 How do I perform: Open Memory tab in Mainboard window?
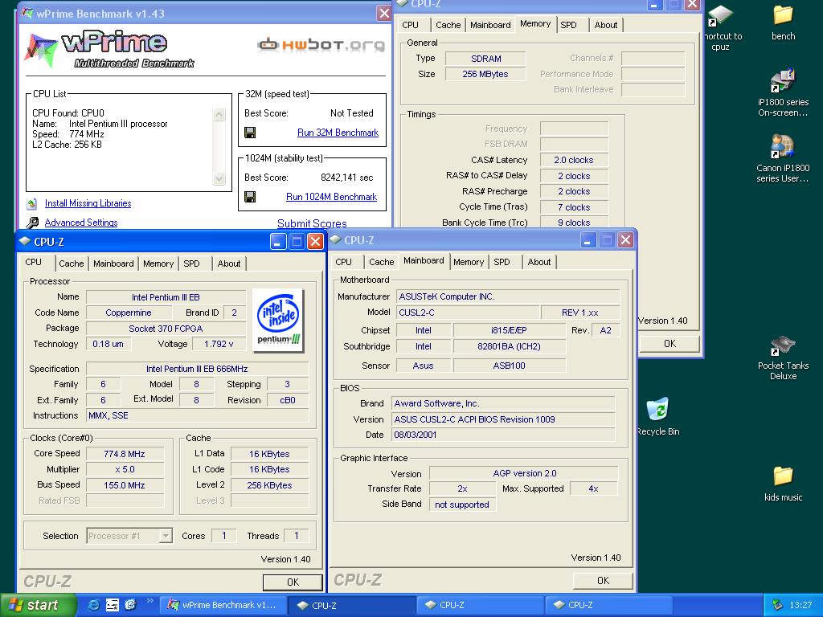[469, 262]
